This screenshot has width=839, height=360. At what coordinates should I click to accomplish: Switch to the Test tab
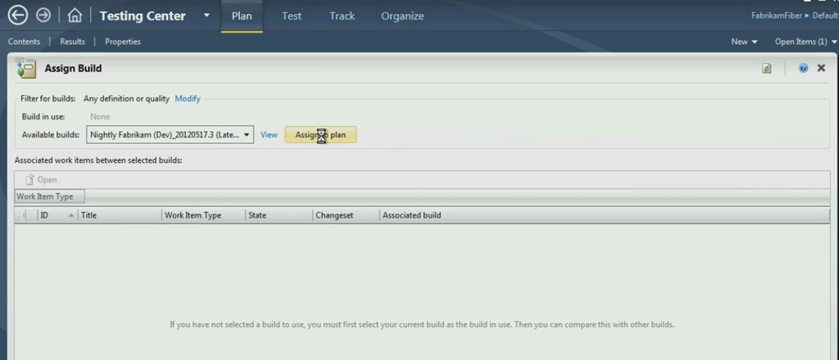pos(292,16)
